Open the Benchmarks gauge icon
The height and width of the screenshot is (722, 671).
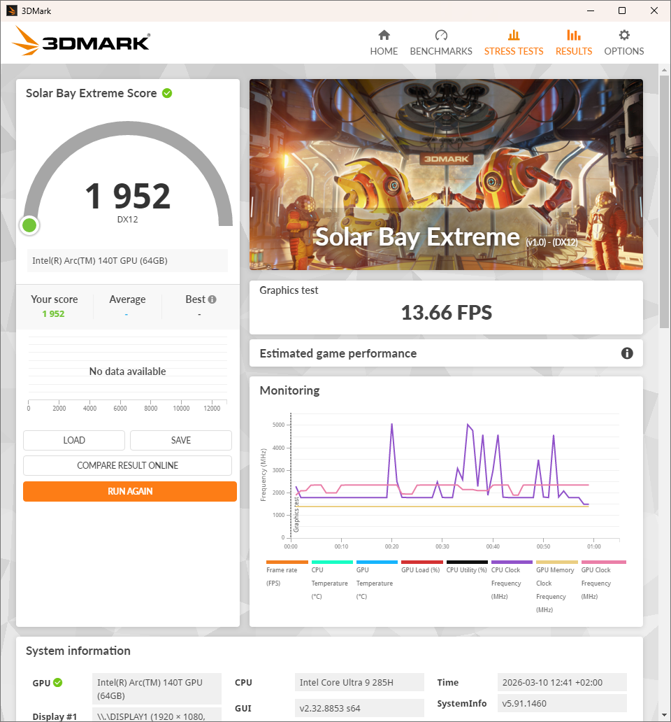click(440, 36)
